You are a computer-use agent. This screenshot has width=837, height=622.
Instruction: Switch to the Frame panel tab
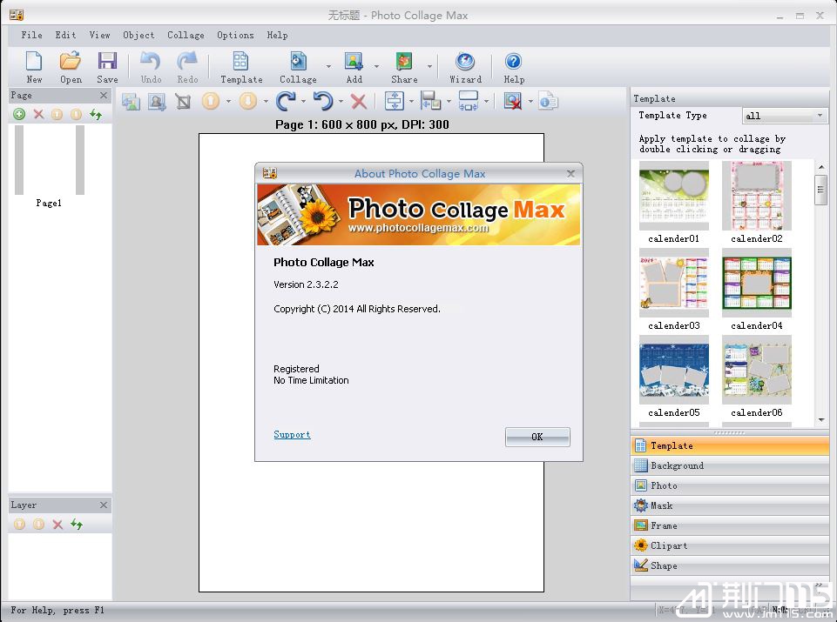coord(730,525)
